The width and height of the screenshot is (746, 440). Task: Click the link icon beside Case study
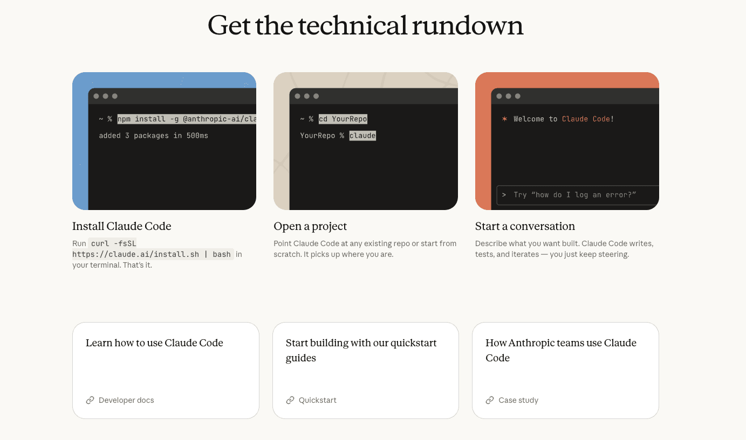click(x=490, y=400)
